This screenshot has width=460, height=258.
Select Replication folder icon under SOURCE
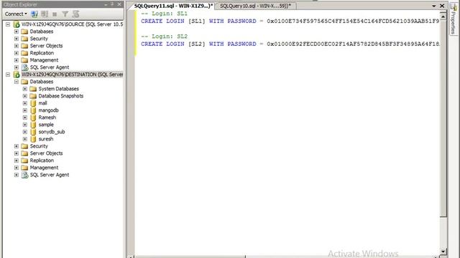point(25,53)
